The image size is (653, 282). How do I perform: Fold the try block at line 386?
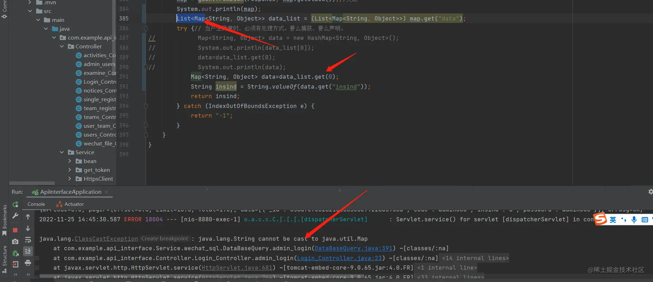pyautogui.click(x=146, y=28)
